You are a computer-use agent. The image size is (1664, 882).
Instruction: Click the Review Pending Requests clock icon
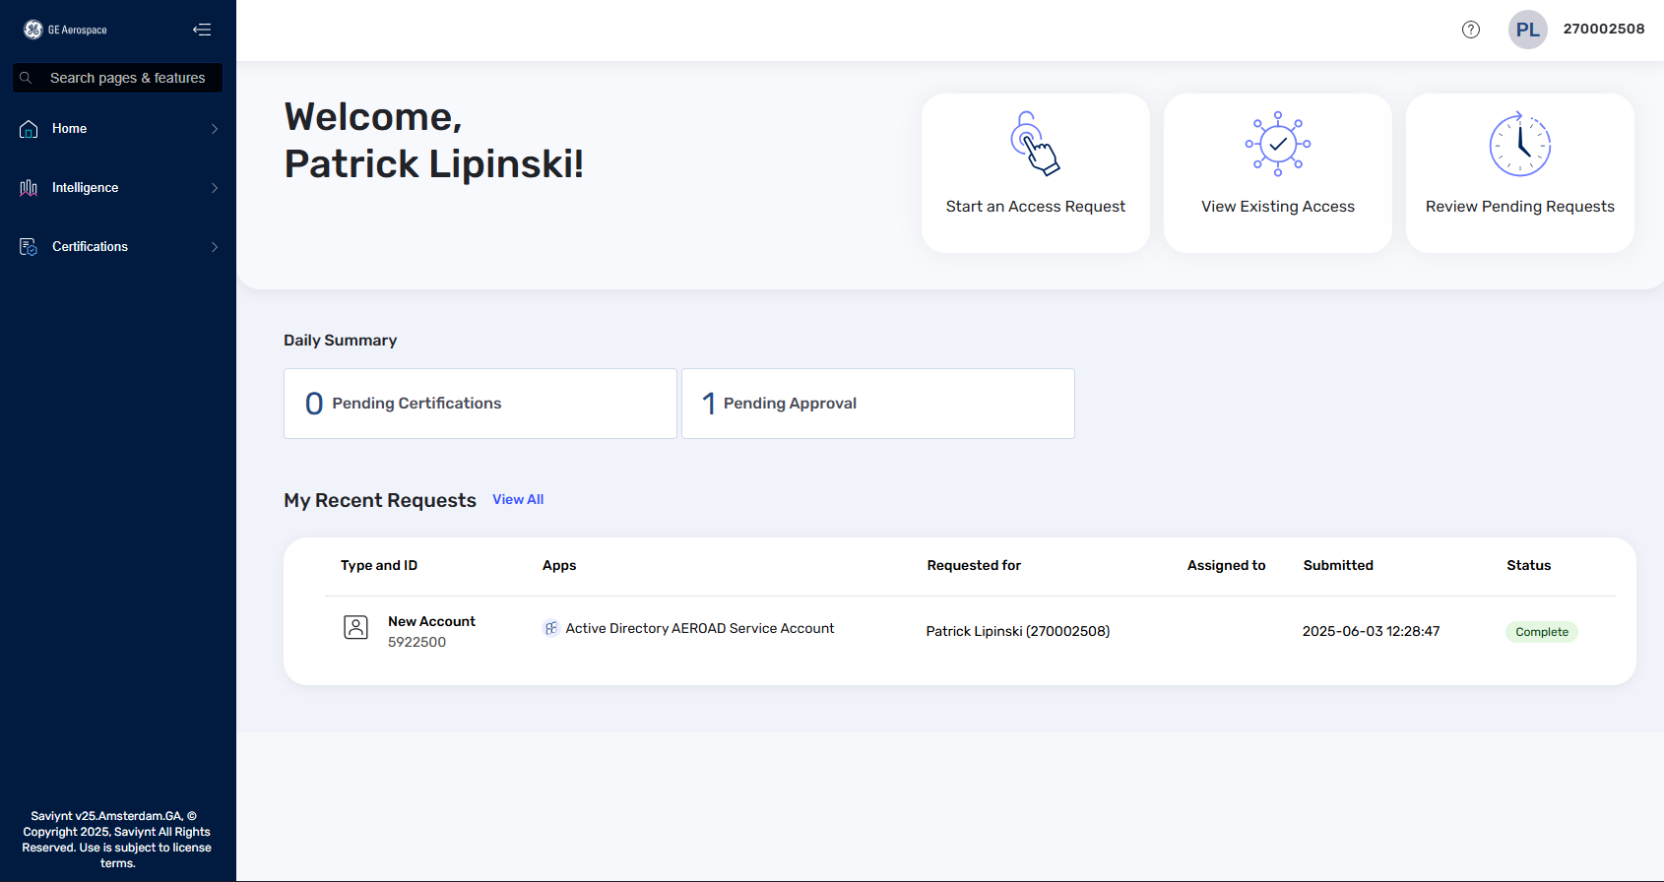point(1519,144)
